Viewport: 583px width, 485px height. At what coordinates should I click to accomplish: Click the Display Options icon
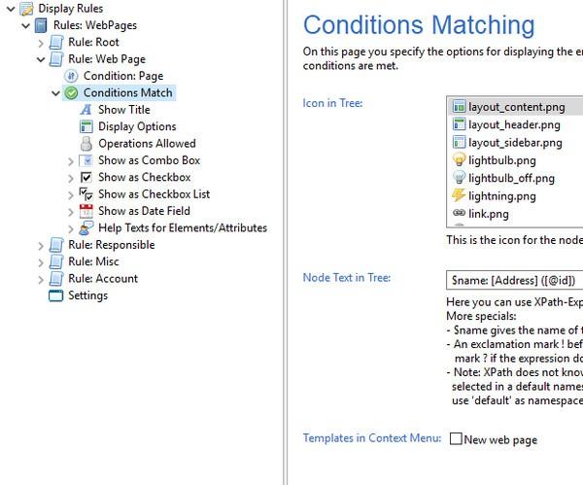point(86,126)
